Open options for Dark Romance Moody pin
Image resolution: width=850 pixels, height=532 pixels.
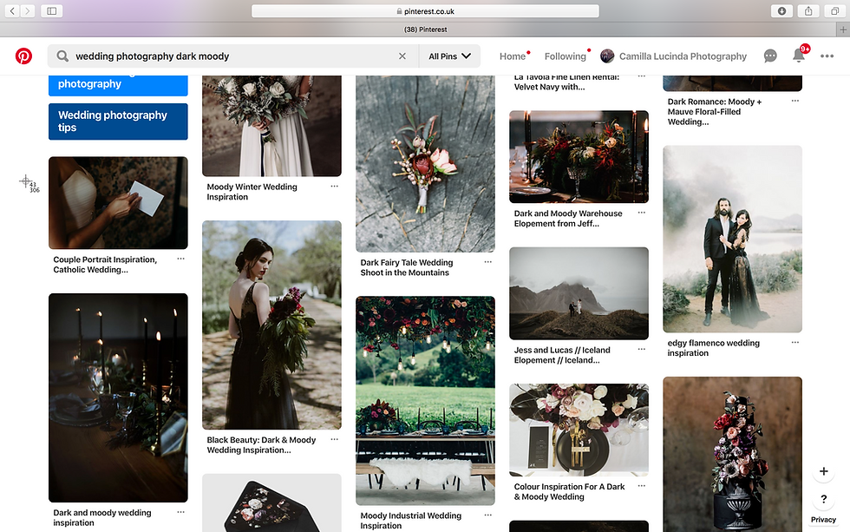coord(795,101)
